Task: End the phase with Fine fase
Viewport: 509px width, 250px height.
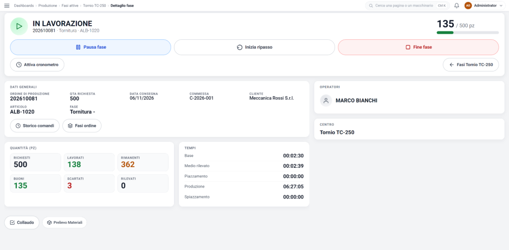Action: (419, 47)
